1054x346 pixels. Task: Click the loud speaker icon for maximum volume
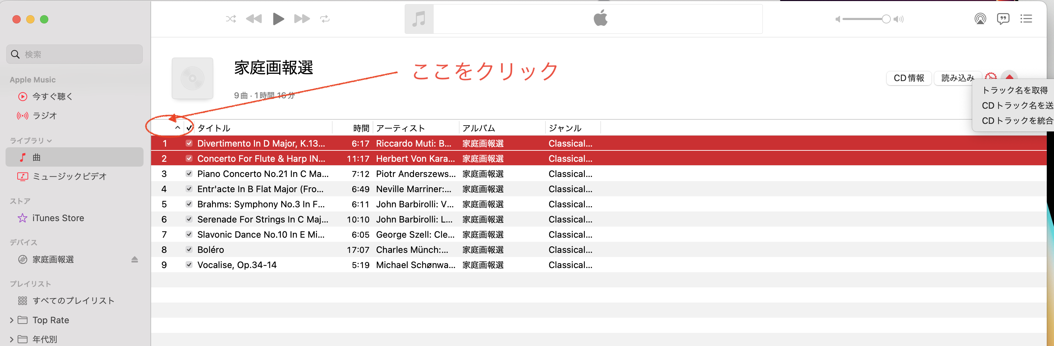coord(899,19)
